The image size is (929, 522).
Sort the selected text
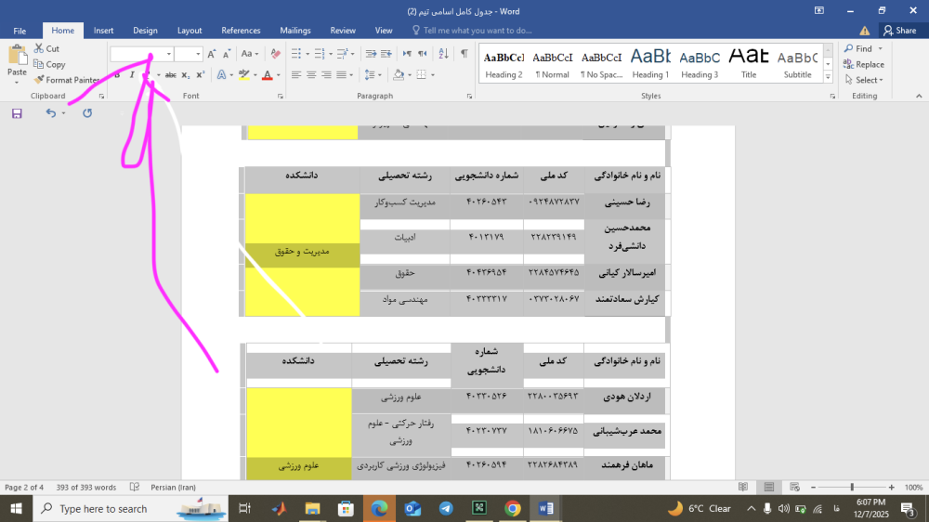pyautogui.click(x=443, y=54)
